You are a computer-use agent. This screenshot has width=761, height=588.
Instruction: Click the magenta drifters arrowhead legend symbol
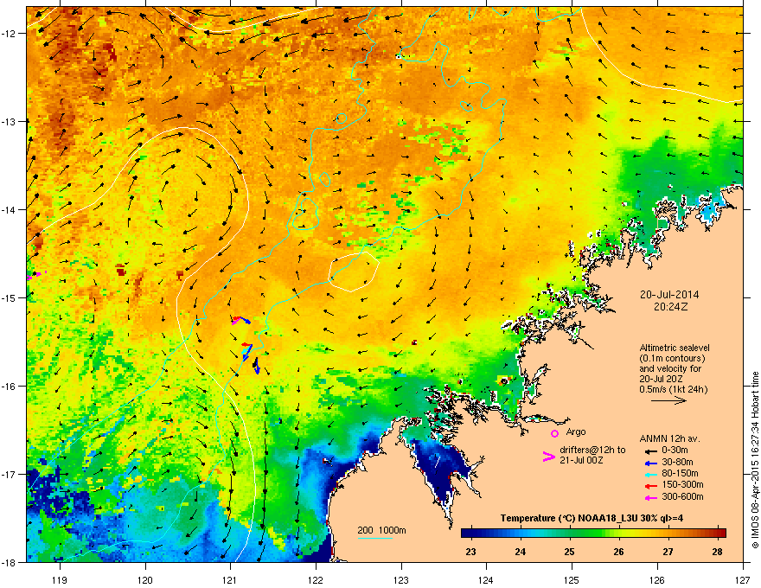pos(548,457)
